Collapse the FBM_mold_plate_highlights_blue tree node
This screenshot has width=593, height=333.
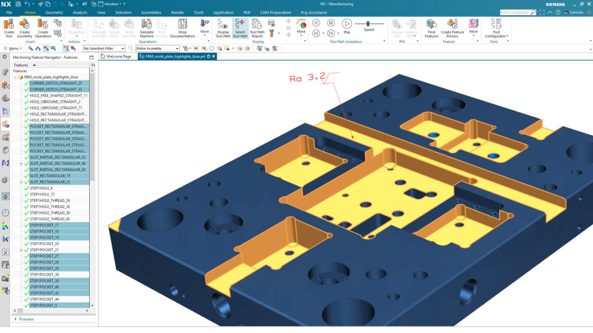[x=16, y=77]
